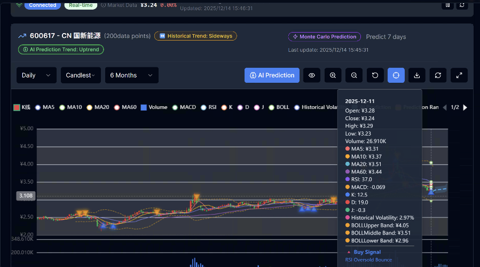
Task: Click the Historical Trend: Sideways badge
Action: click(195, 36)
